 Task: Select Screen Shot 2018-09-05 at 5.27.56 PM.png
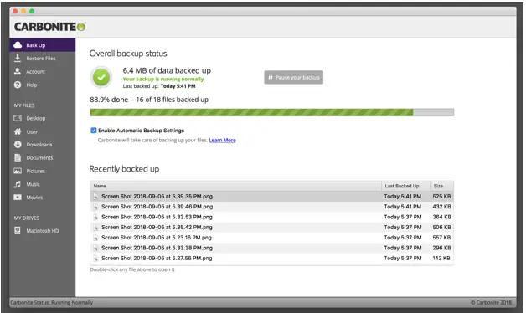157,259
